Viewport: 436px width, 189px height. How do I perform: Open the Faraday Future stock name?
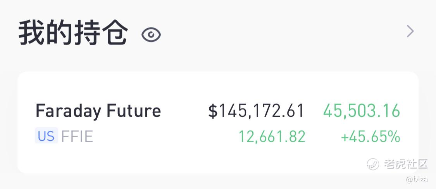click(x=98, y=111)
